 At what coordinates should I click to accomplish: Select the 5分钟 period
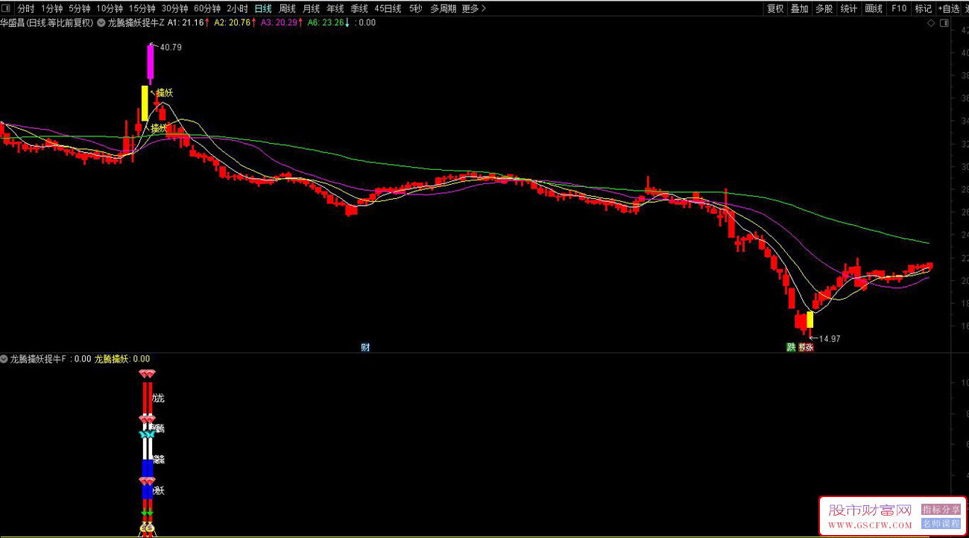79,9
